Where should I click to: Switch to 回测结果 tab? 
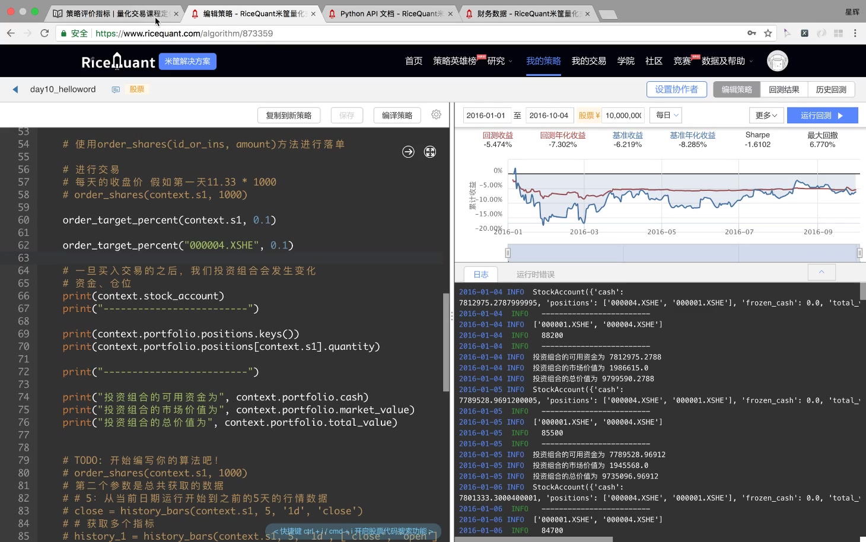coord(784,90)
